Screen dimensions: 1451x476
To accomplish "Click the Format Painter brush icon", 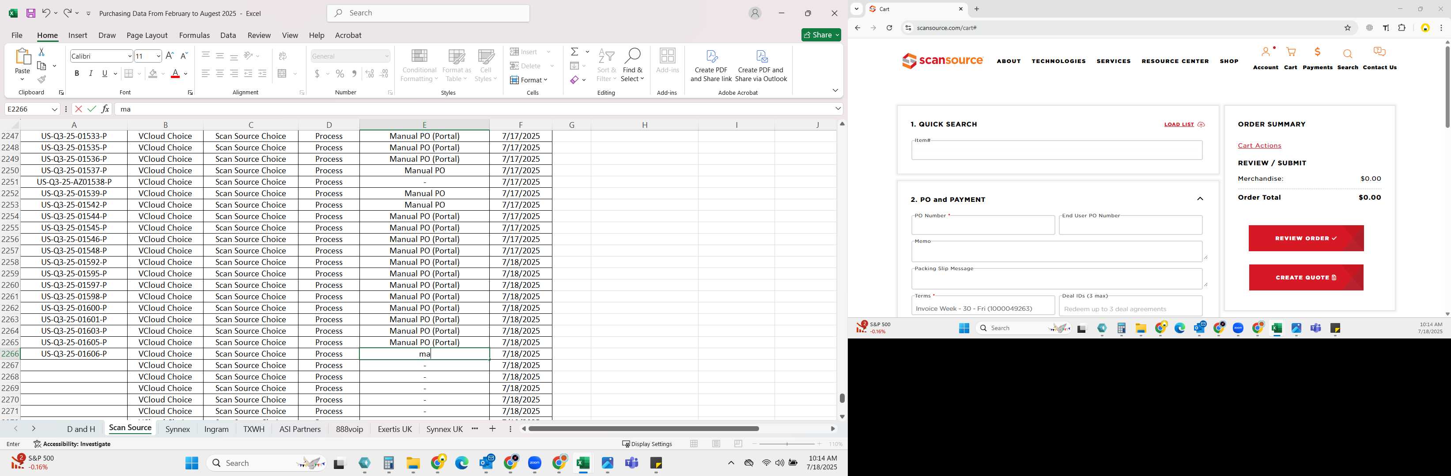I will (x=42, y=80).
